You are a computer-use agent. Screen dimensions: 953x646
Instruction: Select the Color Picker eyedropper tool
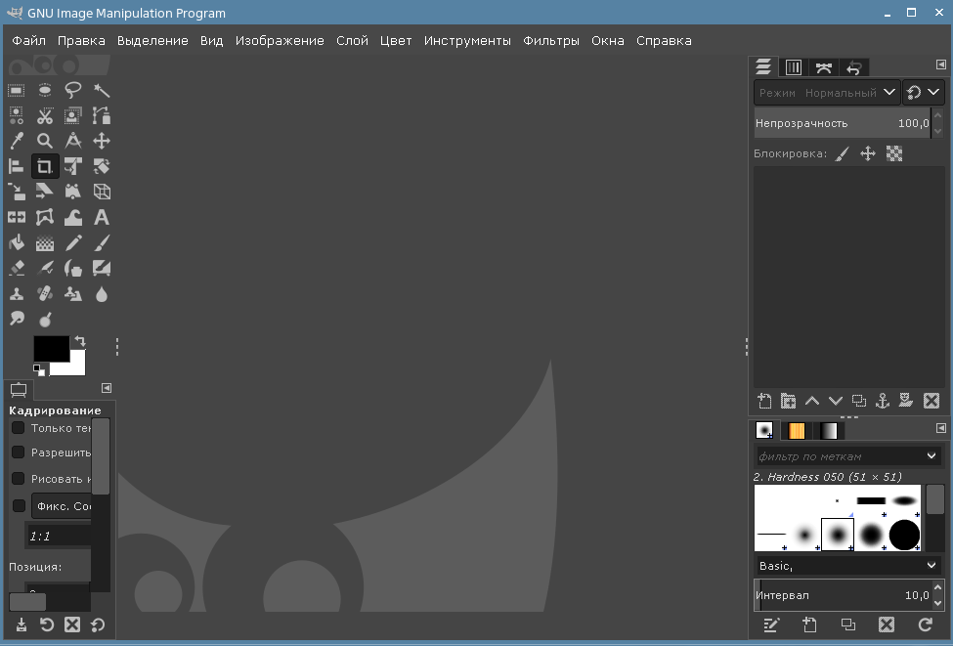point(17,141)
